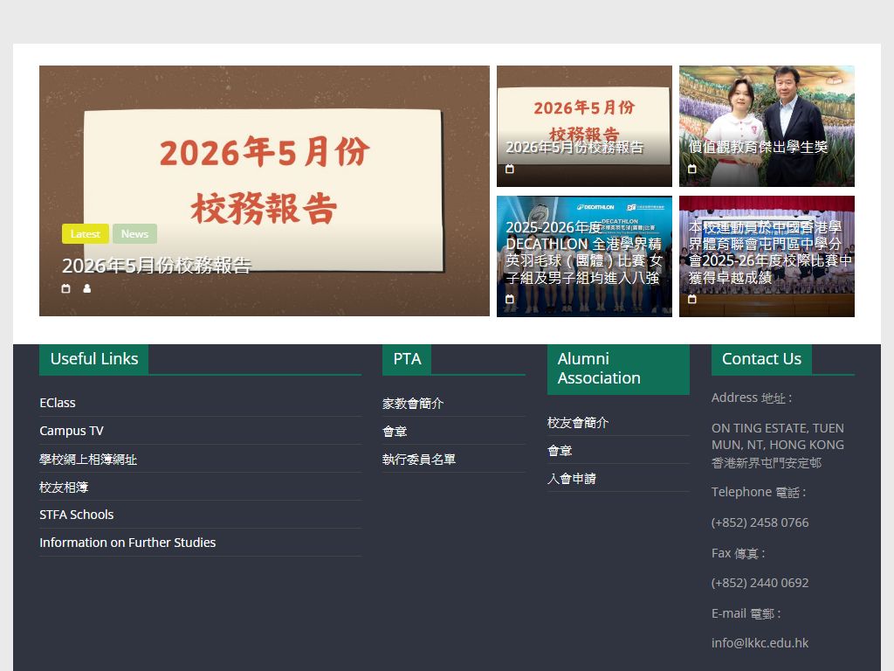Open EClass link
This screenshot has width=894, height=671.
click(58, 403)
